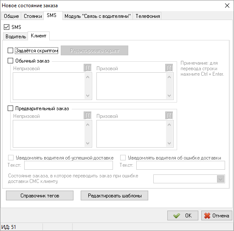
Task: Open the Модуль "Связь с водителями" tab
Action: click(97, 16)
